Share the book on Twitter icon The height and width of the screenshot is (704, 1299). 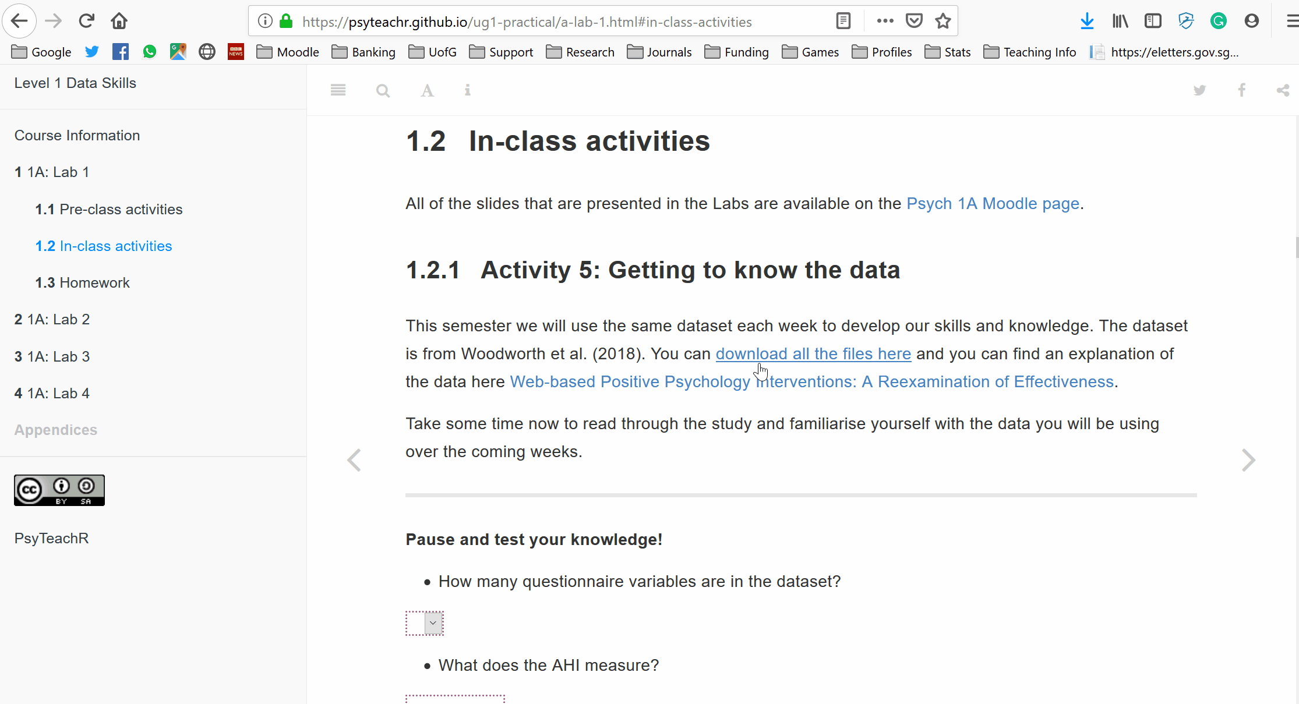tap(1199, 90)
